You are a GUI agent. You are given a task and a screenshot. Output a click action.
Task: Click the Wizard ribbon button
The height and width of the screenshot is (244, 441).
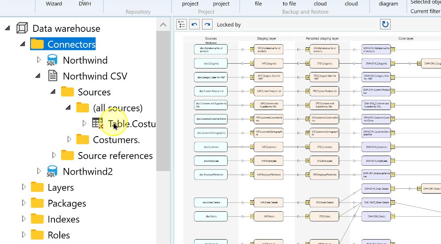[x=54, y=4]
